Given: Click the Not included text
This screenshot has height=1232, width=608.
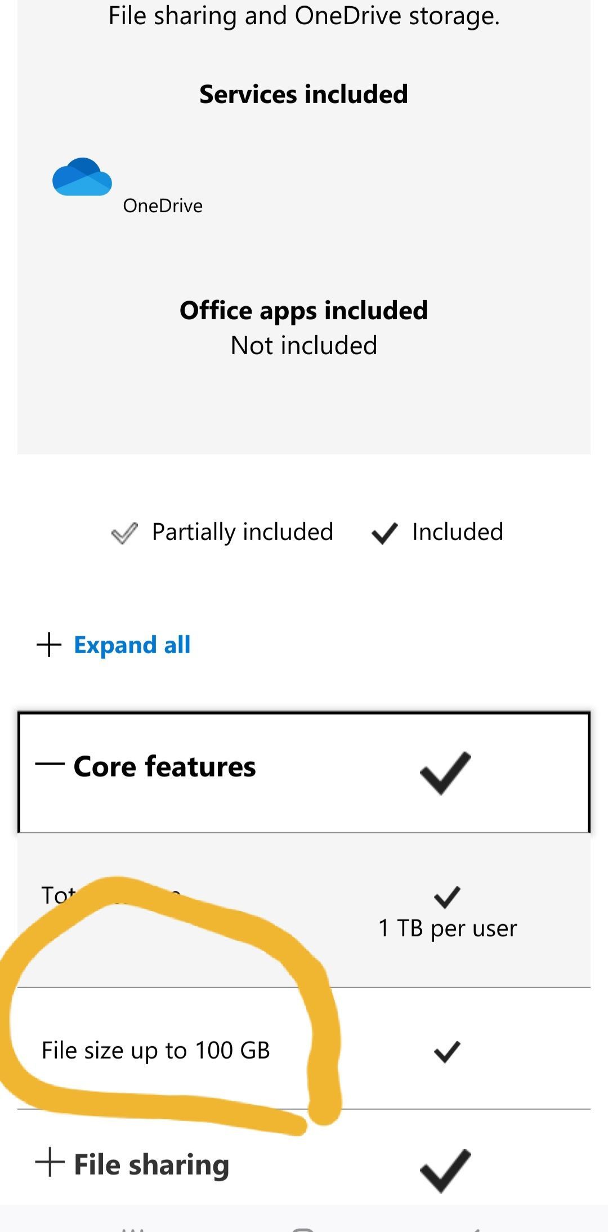Looking at the screenshot, I should click(x=304, y=345).
